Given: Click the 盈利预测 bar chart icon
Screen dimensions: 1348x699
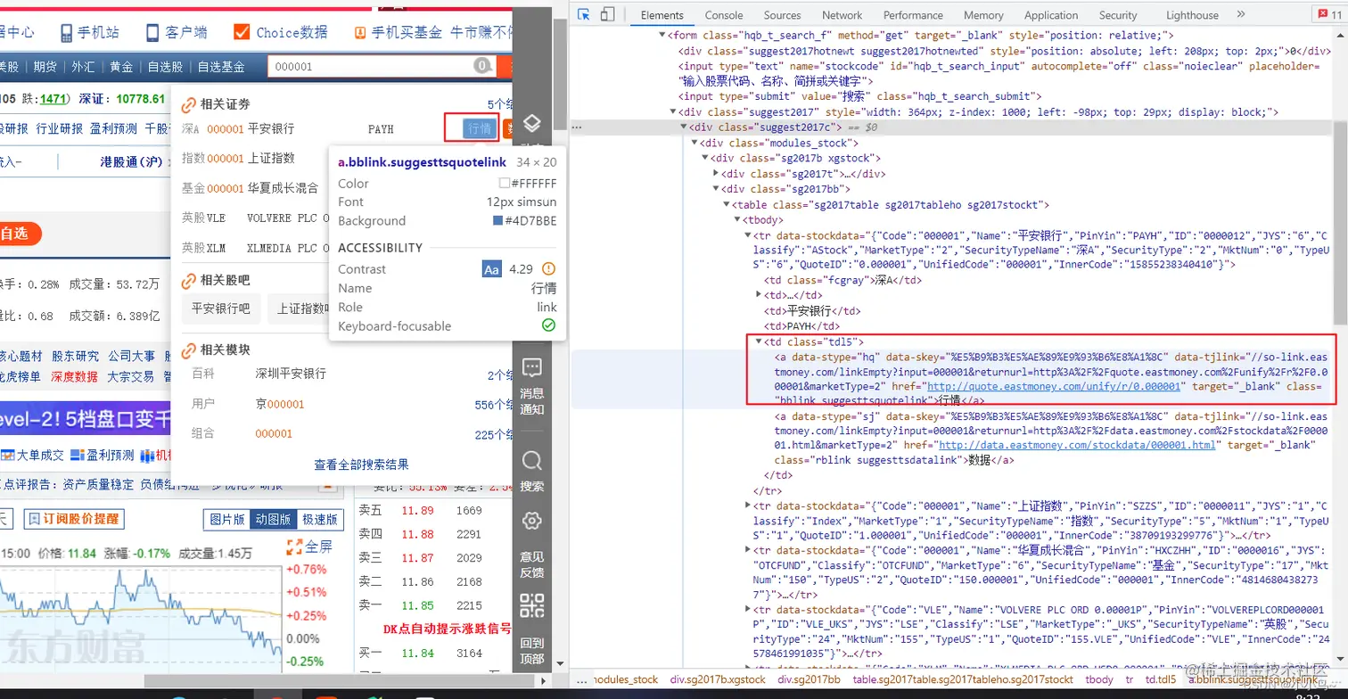Looking at the screenshot, I should (78, 455).
